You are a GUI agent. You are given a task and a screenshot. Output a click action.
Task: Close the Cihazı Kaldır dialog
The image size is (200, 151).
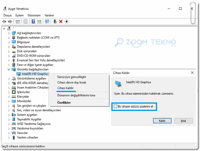point(192,73)
